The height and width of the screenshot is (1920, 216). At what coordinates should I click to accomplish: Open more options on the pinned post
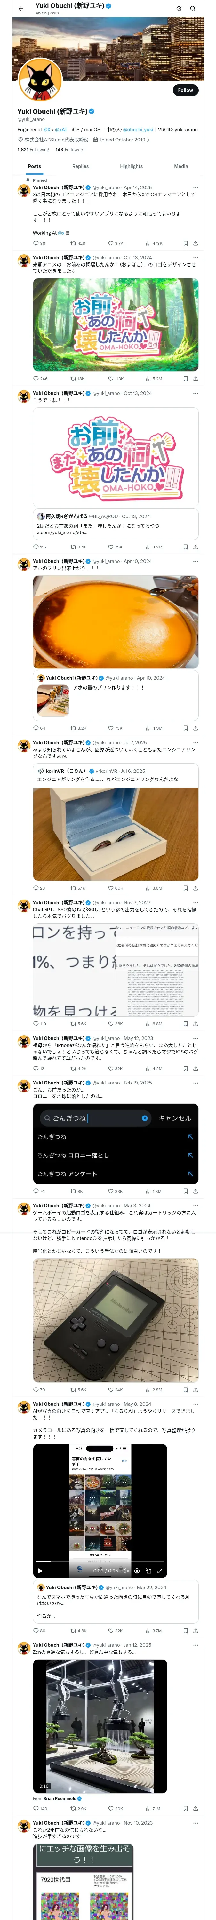click(x=195, y=188)
